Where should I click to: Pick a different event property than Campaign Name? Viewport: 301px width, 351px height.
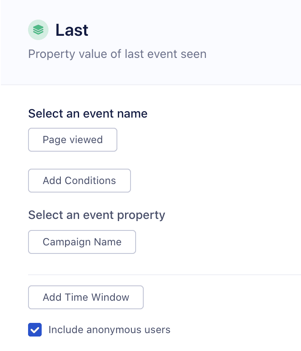click(x=82, y=242)
